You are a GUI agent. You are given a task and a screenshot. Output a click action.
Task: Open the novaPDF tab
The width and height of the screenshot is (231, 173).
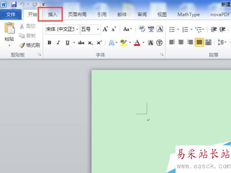pyautogui.click(x=220, y=14)
